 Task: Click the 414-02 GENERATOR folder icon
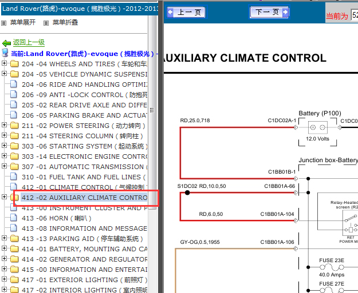click(x=14, y=259)
